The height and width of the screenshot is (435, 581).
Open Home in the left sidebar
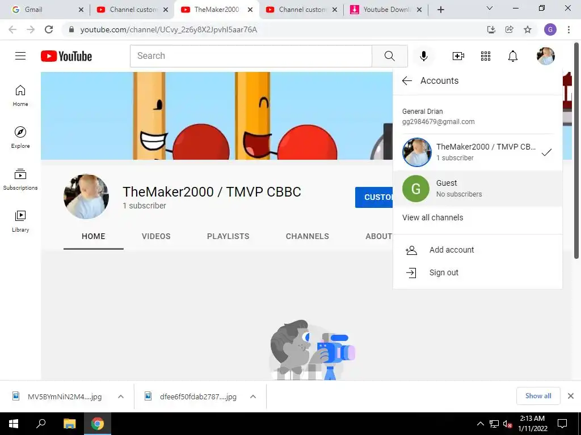click(x=20, y=96)
